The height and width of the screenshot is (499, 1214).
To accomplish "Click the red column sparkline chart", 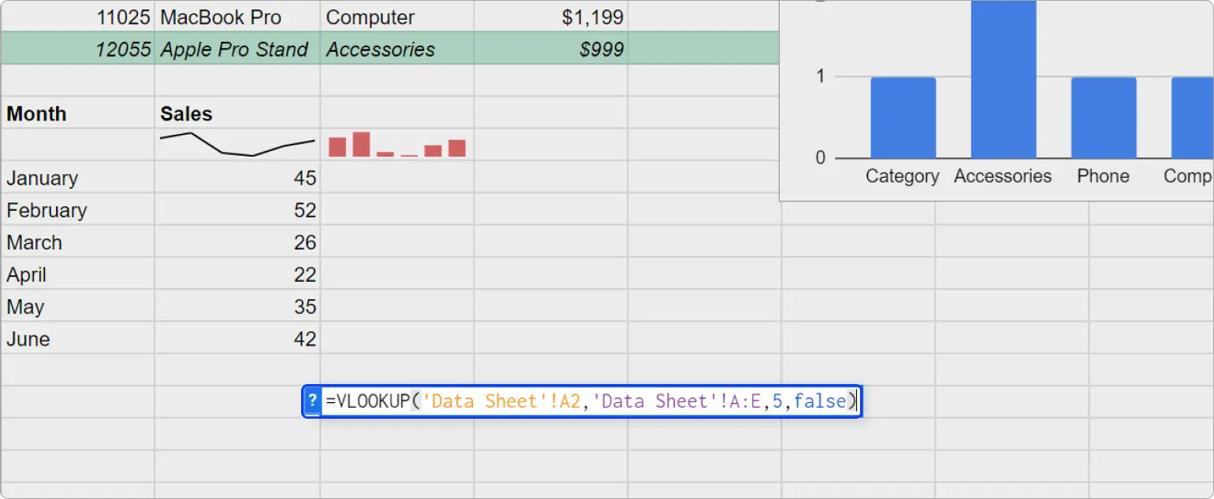I will point(397,145).
